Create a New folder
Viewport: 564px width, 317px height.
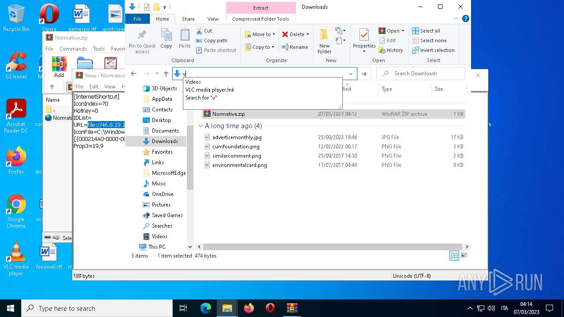point(324,41)
